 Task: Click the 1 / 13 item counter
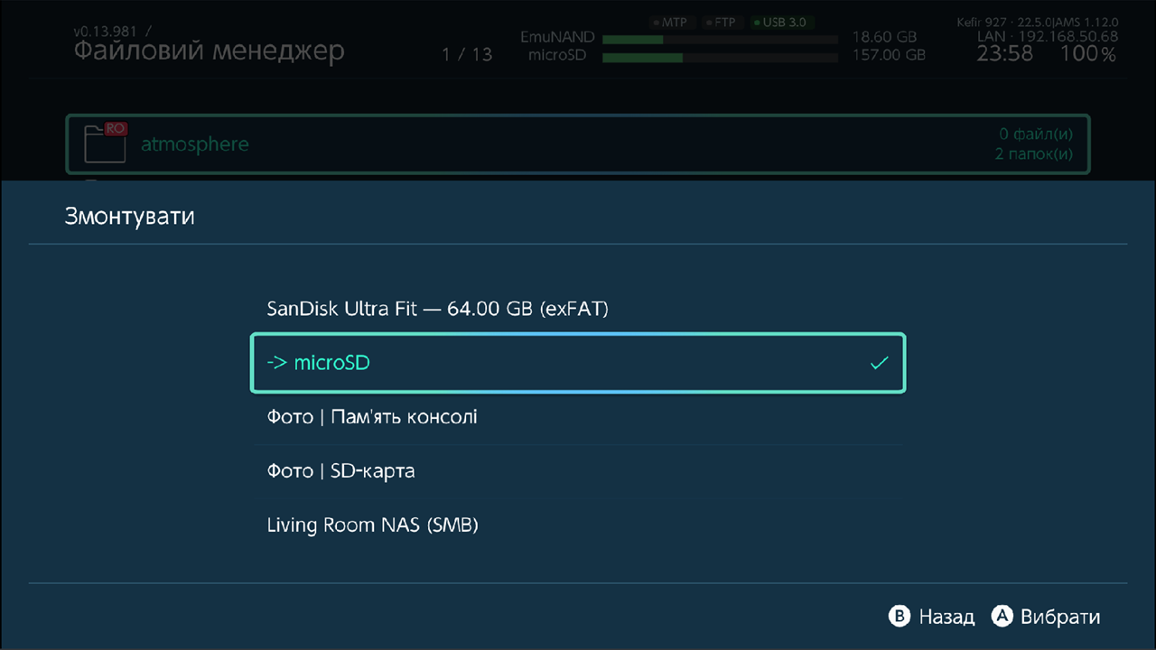pyautogui.click(x=467, y=55)
